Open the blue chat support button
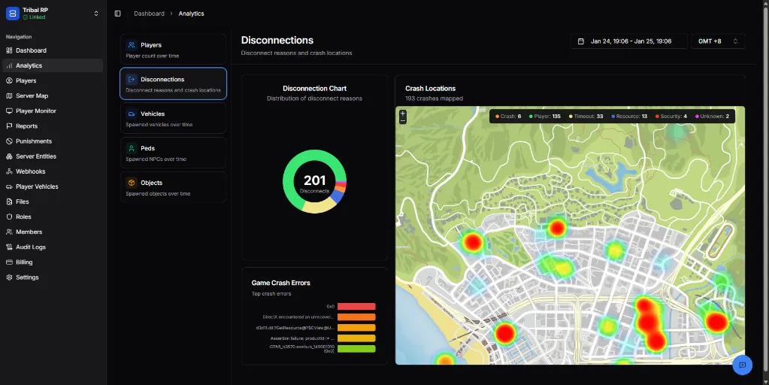Viewport: 769px width, 385px height. point(743,365)
